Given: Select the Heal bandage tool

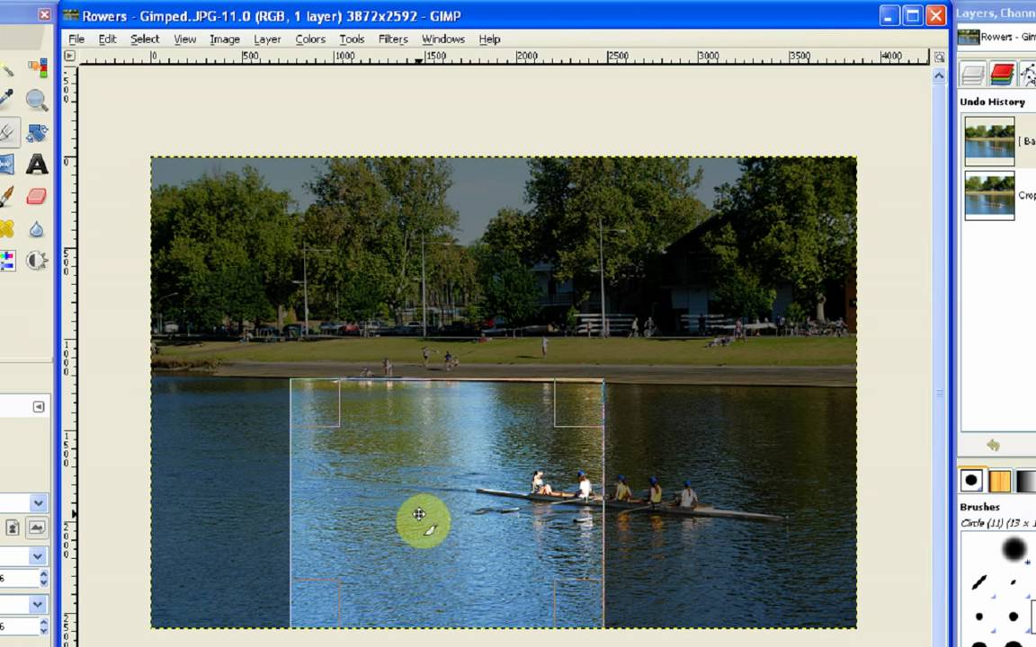Looking at the screenshot, I should tap(5, 228).
